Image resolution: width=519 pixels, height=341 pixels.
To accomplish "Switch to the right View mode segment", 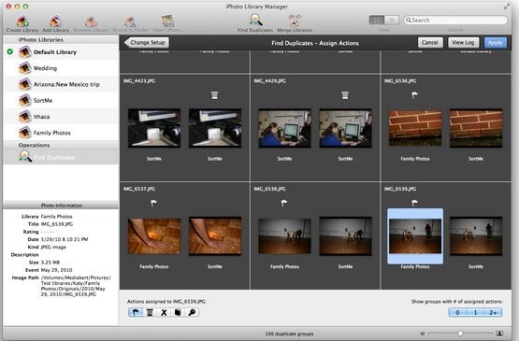I will pos(392,21).
